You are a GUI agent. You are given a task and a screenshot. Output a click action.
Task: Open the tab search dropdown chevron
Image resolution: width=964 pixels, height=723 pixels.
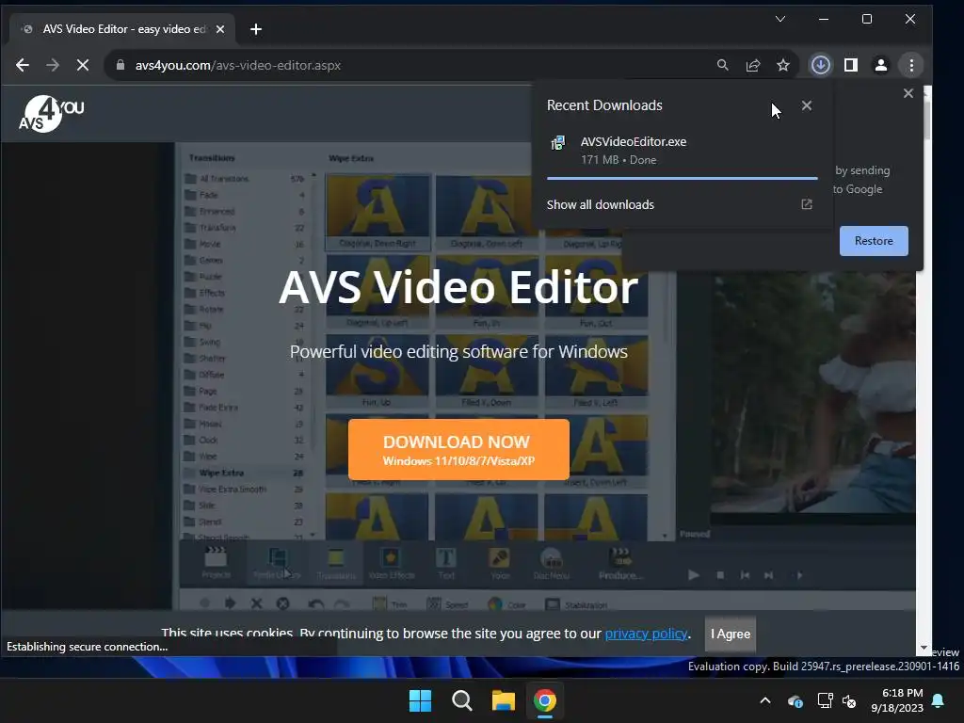click(780, 19)
